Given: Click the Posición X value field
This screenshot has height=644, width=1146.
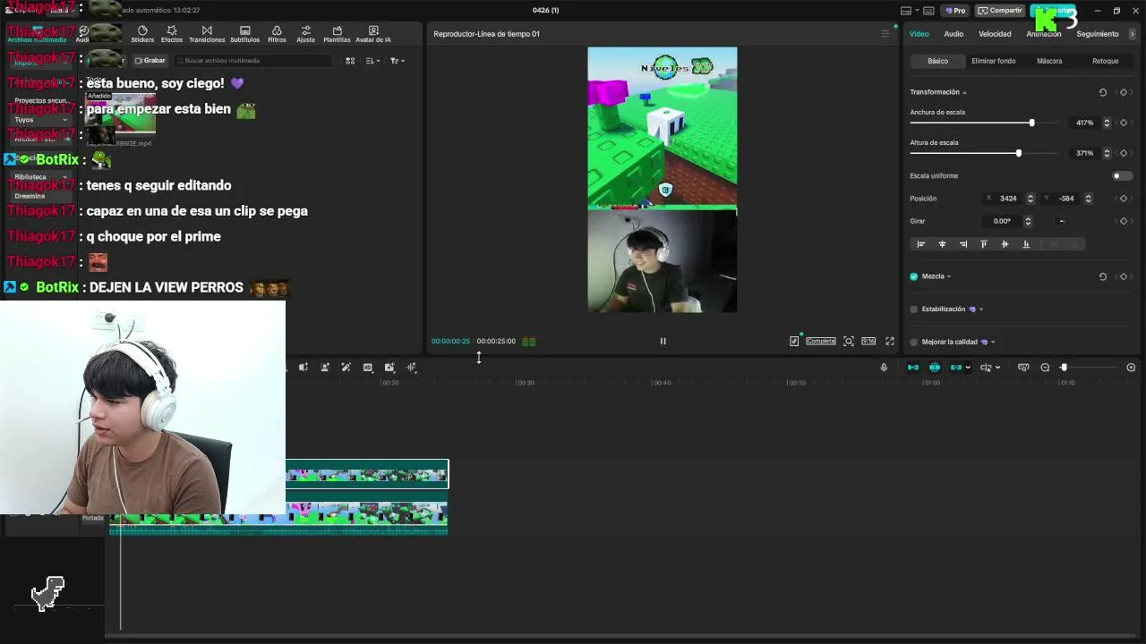Looking at the screenshot, I should pos(1010,199).
